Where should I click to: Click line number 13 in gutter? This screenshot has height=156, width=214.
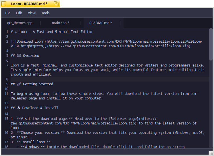[x=6, y=108]
